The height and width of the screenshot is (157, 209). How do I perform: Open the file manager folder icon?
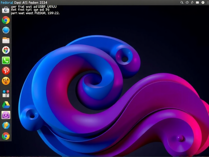coord(5,40)
